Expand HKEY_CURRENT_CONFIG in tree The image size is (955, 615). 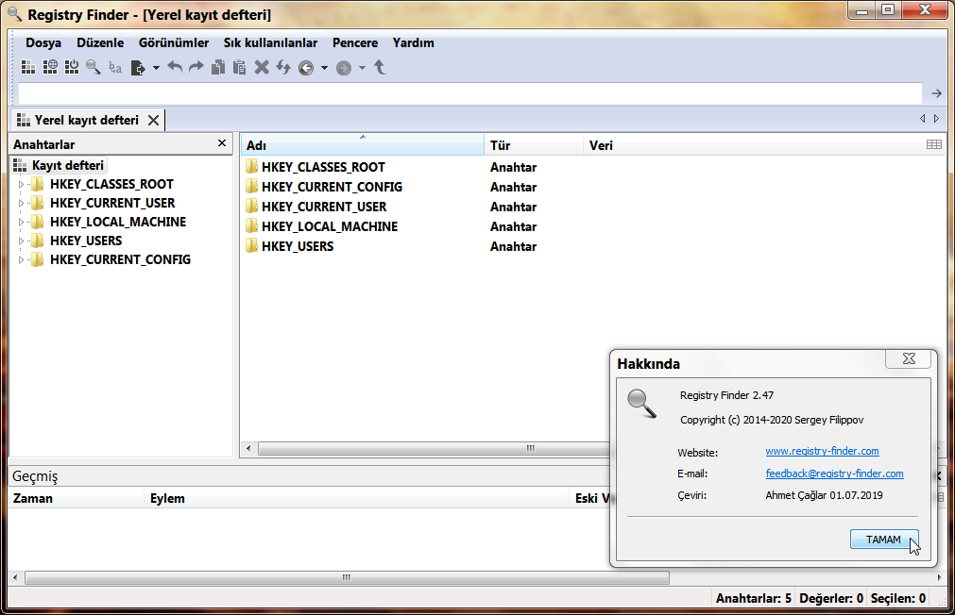coord(21,259)
